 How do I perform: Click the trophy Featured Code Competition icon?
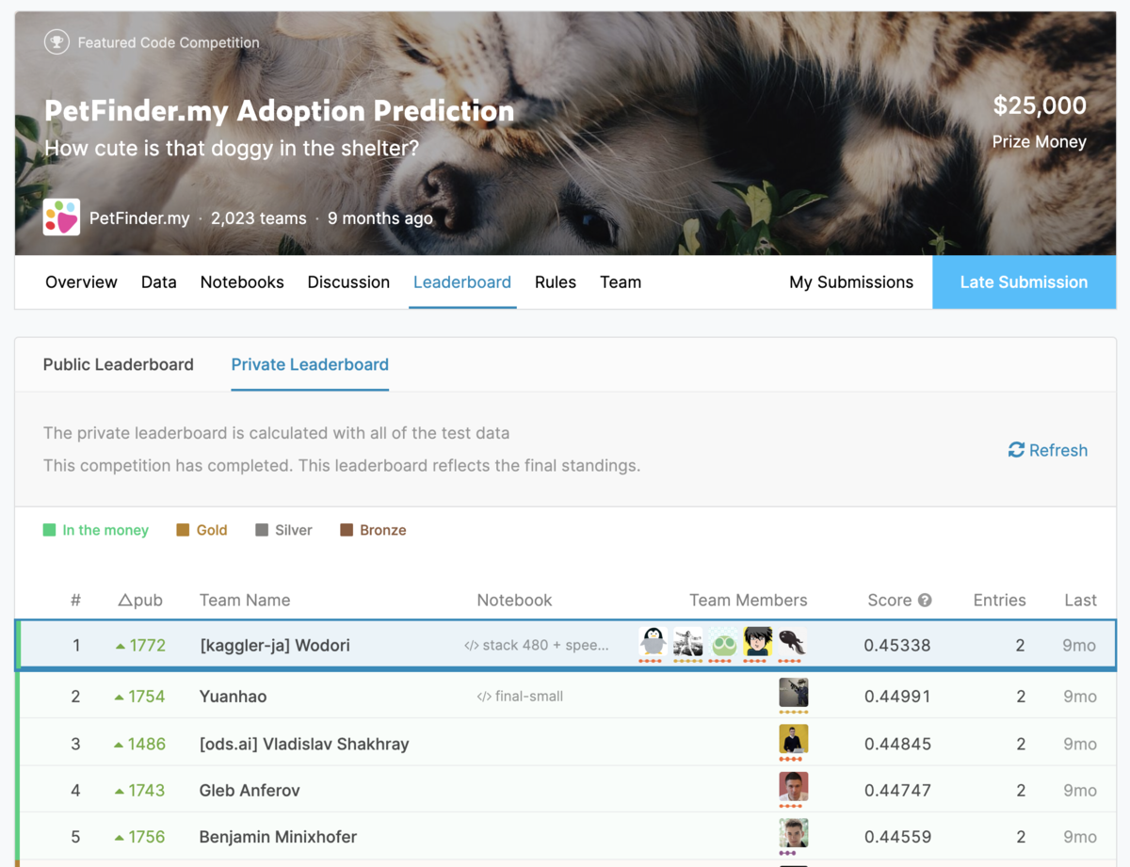coord(56,42)
